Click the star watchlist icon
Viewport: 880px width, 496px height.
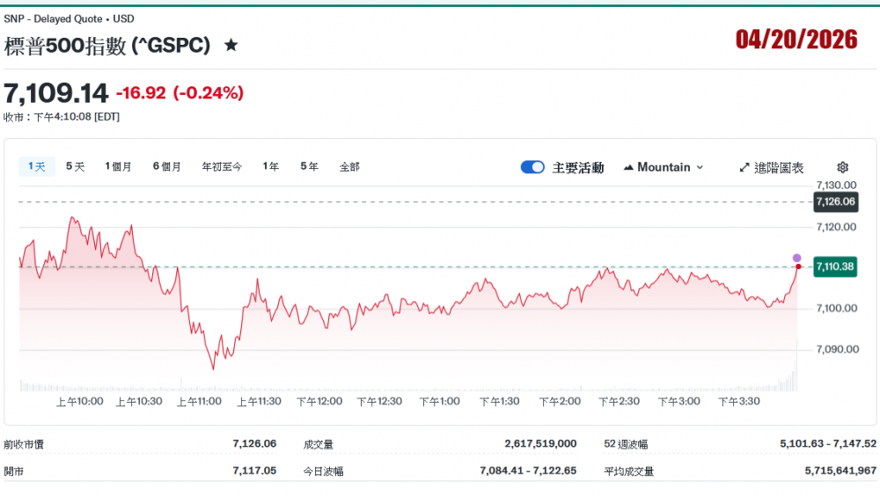[x=231, y=45]
